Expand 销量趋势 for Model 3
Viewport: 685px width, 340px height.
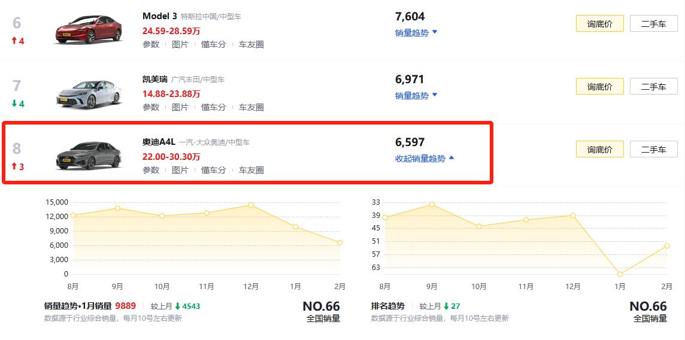(416, 33)
